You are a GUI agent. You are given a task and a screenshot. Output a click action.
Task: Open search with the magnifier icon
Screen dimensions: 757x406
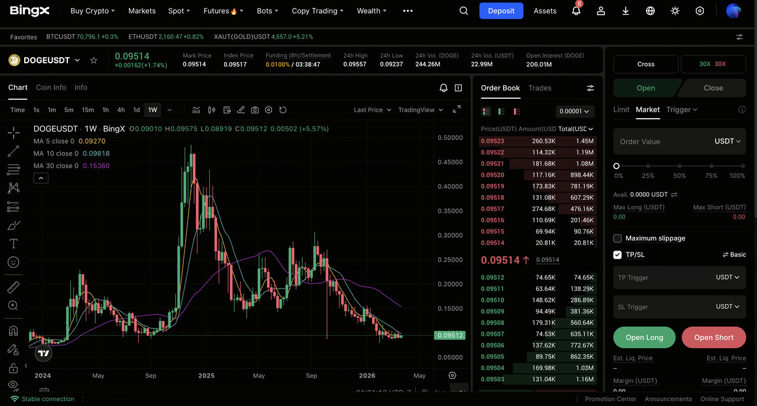pyautogui.click(x=464, y=11)
